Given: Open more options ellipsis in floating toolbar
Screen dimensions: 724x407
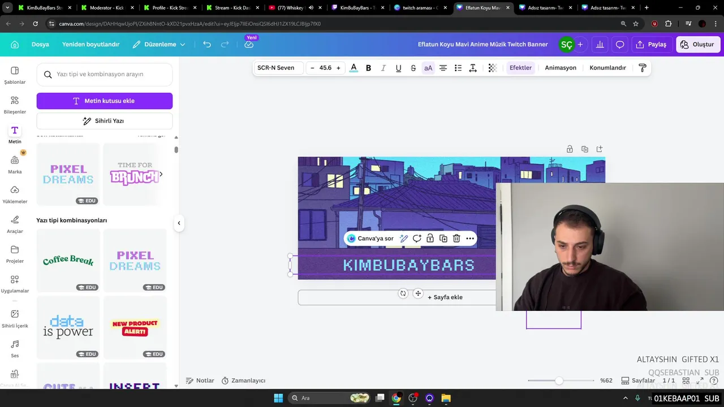Looking at the screenshot, I should click(x=470, y=239).
